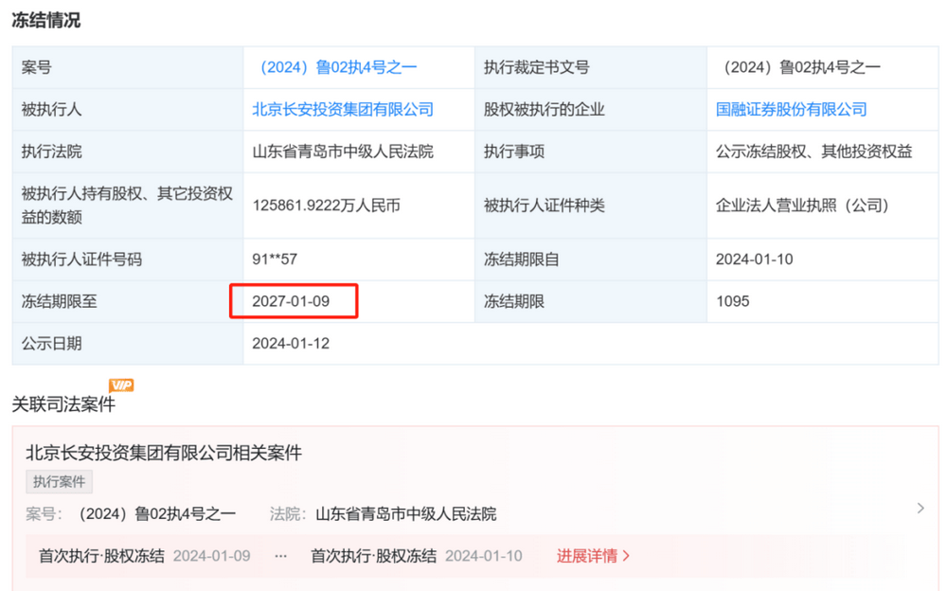947x591 pixels.
Task: Select amount 125861.9222万人民币
Action: [326, 206]
